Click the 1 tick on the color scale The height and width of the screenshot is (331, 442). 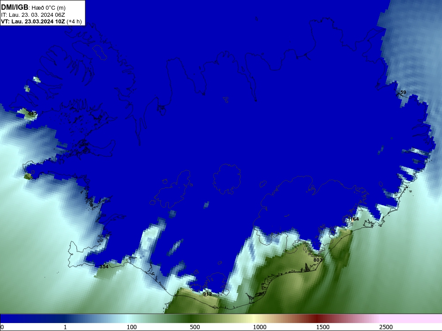point(65,327)
